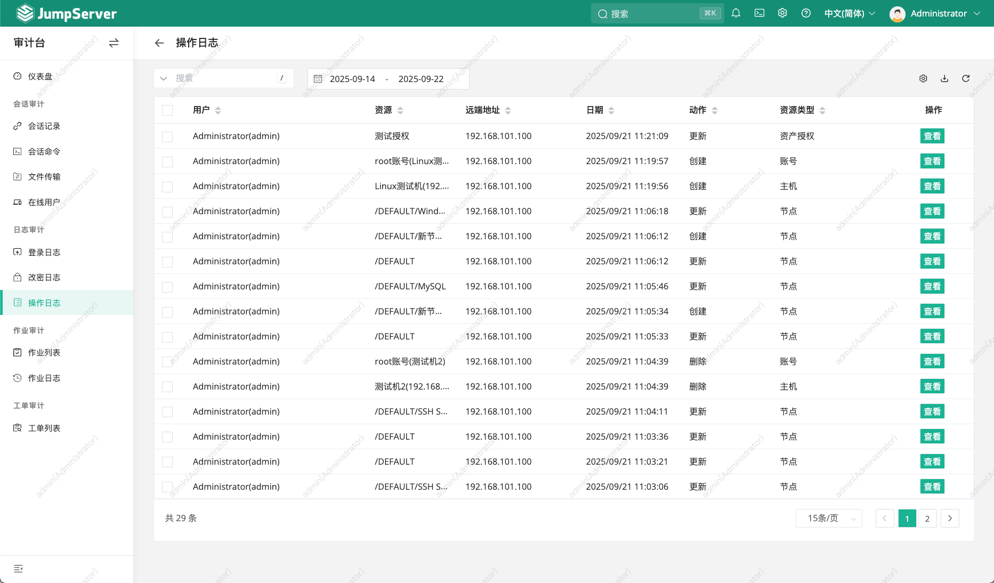
Task: Open the 作业列表 page
Action: (x=45, y=352)
